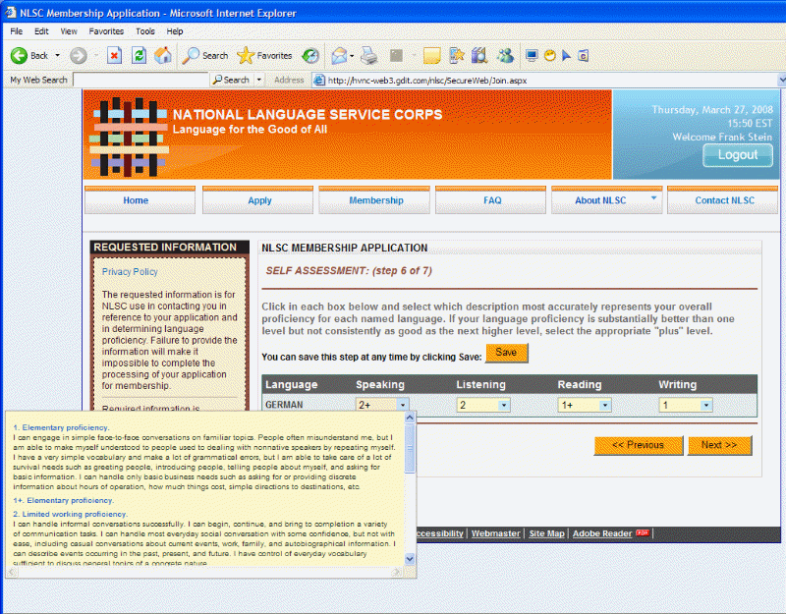Open the Tools menu

(x=145, y=31)
